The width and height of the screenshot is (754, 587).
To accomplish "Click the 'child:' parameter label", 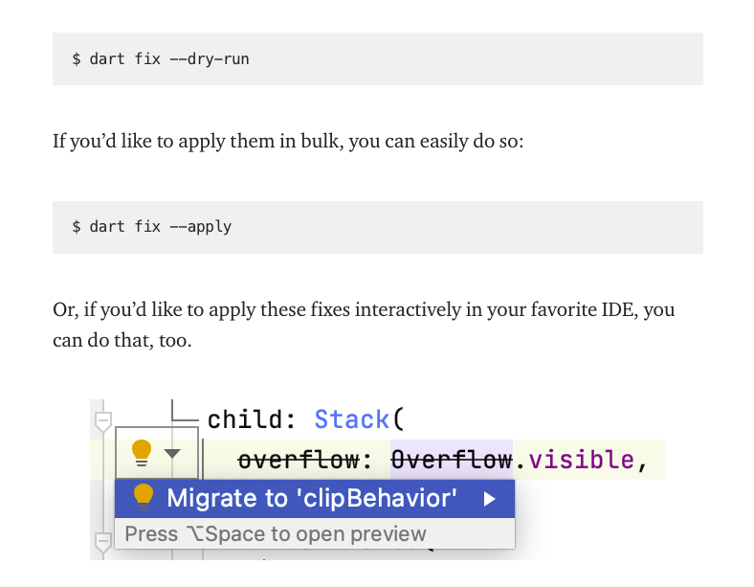I will click(x=251, y=419).
